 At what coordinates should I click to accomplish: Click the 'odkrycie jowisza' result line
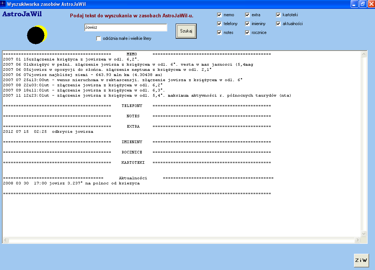pos(48,132)
